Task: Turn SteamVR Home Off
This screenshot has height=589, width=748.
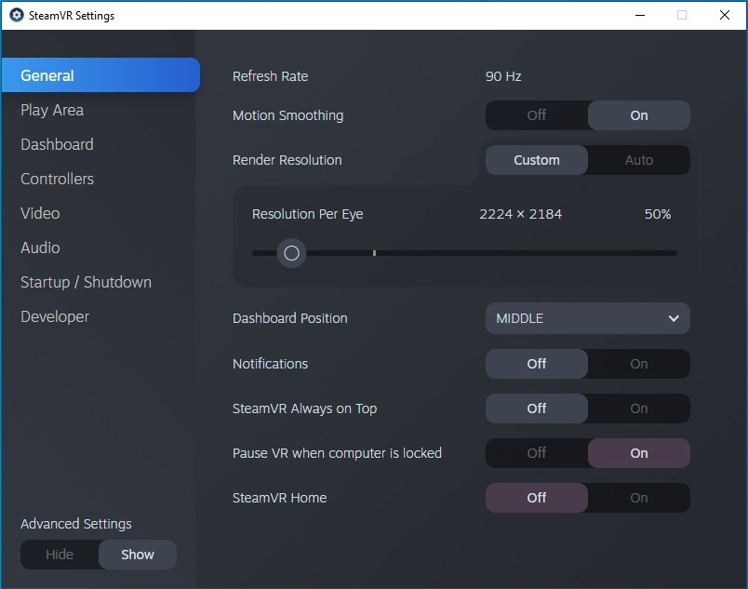Action: coord(537,498)
